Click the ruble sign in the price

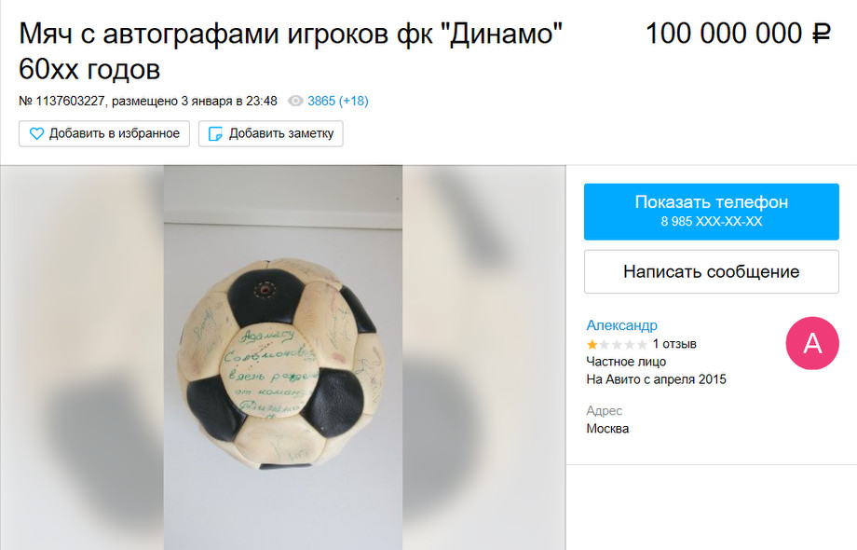(x=822, y=34)
